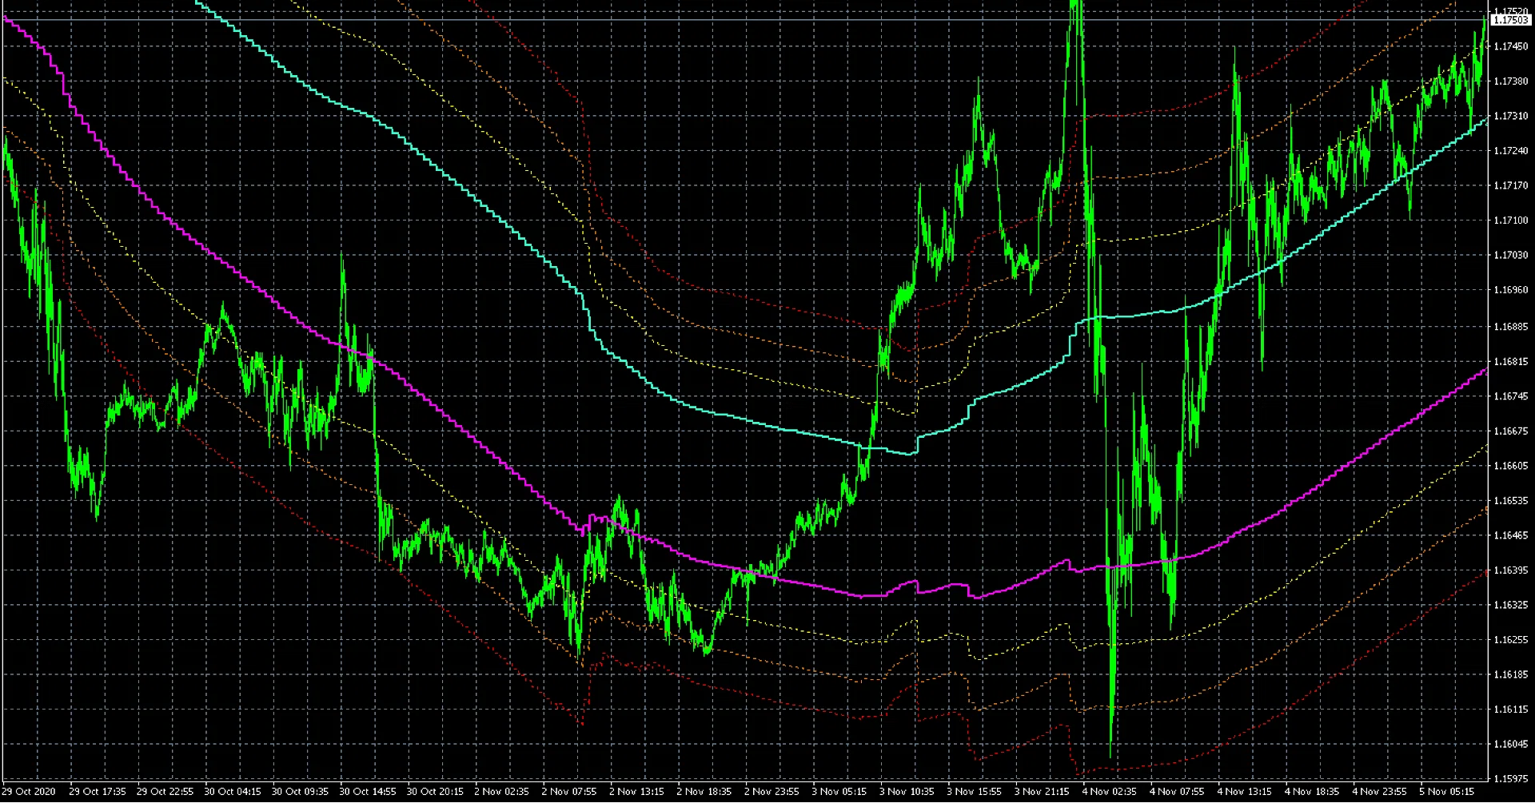
Task: Click the 1.16535 price axis label
Action: tap(1510, 501)
